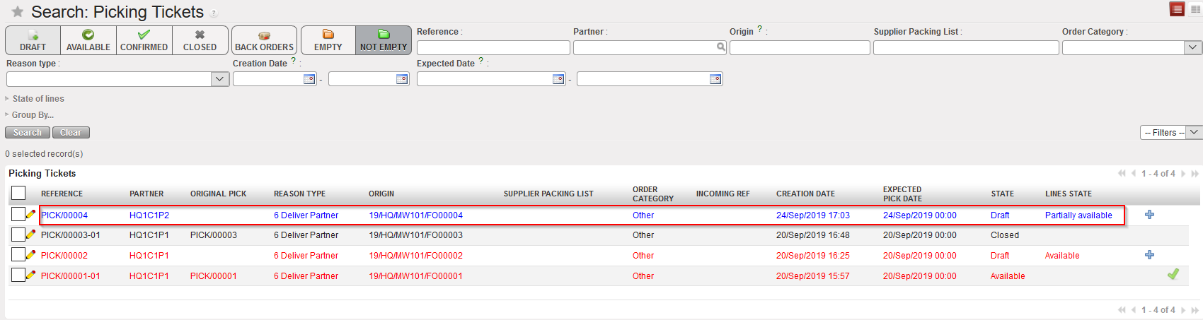Toggle the select-all checkbox in table header

tap(18, 193)
